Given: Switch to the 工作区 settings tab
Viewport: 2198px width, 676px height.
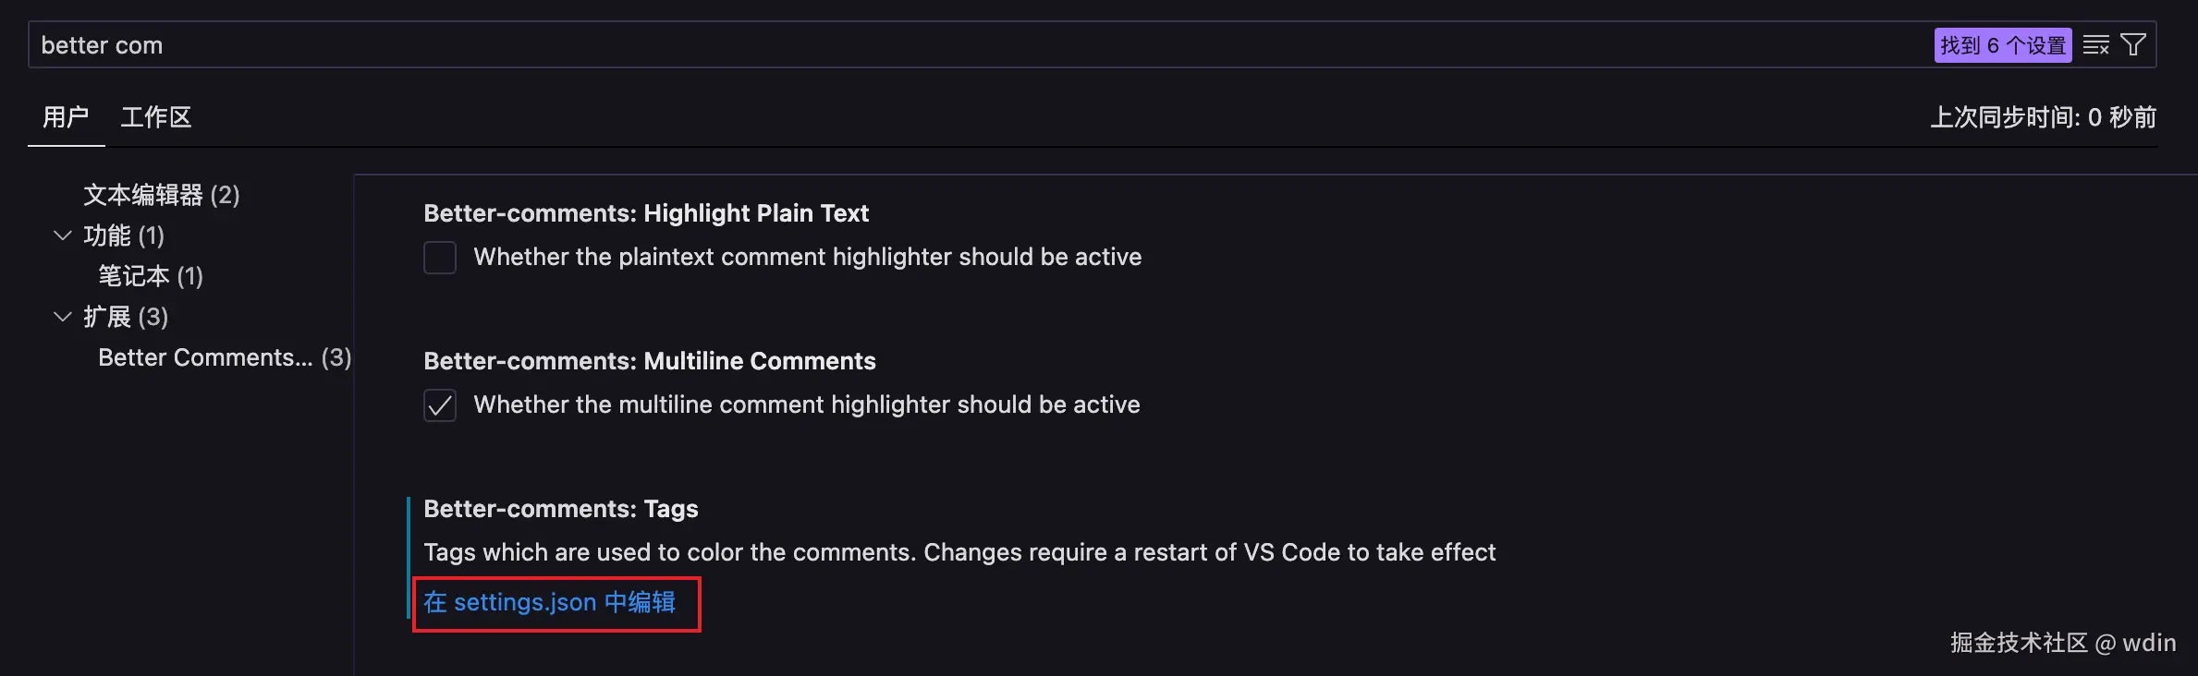Looking at the screenshot, I should (x=156, y=117).
